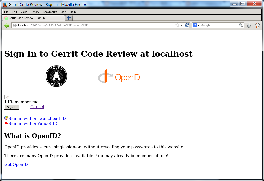Open new tab with plus icon
264x181 pixels.
coord(69,18)
